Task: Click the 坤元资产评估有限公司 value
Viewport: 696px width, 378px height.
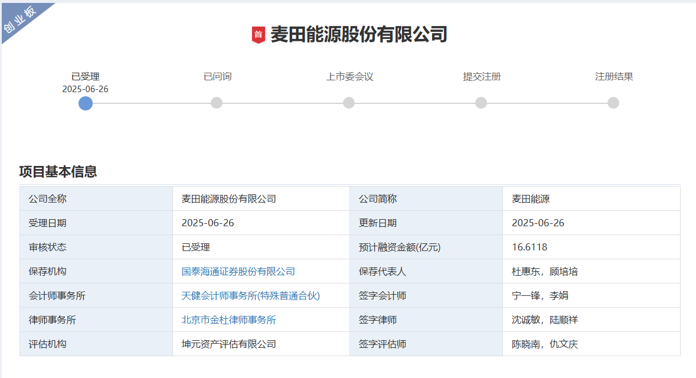Action: coord(228,344)
